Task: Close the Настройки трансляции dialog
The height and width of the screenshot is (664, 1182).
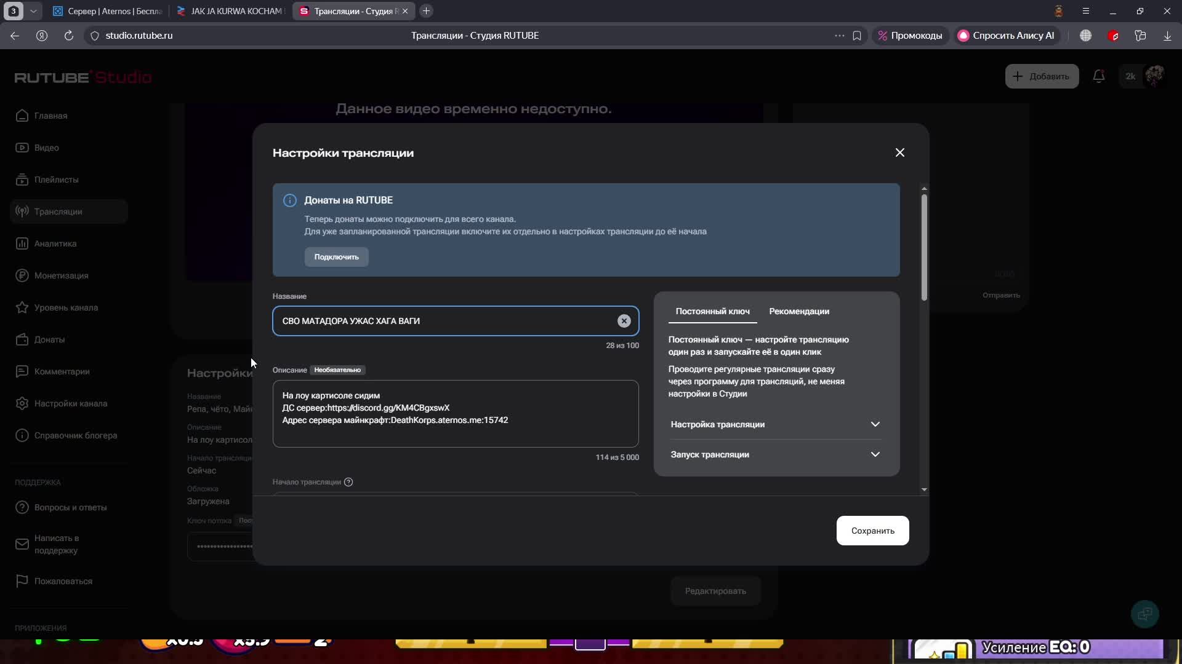Action: (899, 152)
